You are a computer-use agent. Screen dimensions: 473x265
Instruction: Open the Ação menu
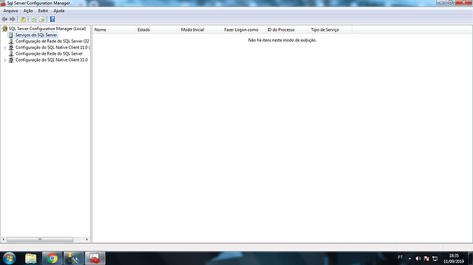28,11
